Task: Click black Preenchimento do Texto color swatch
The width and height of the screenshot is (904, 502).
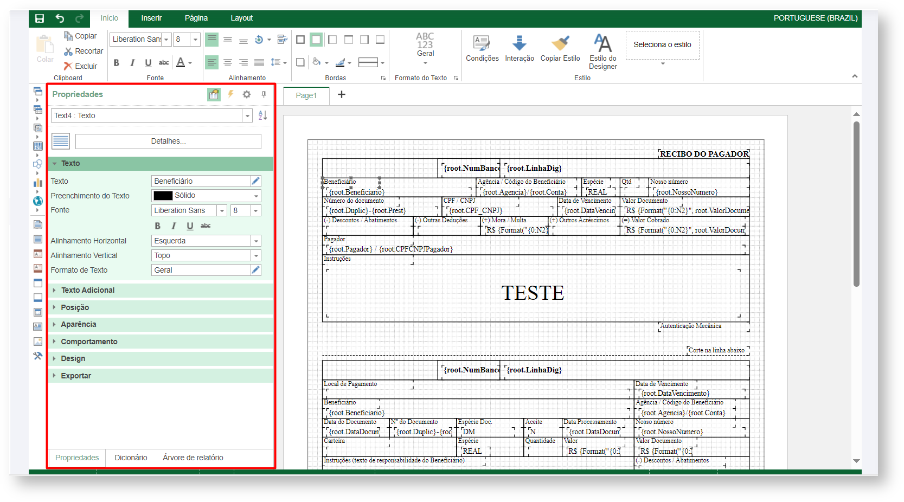Action: click(x=163, y=196)
